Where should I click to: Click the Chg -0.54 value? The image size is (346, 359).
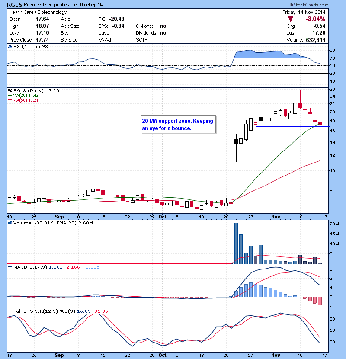[x=319, y=26]
